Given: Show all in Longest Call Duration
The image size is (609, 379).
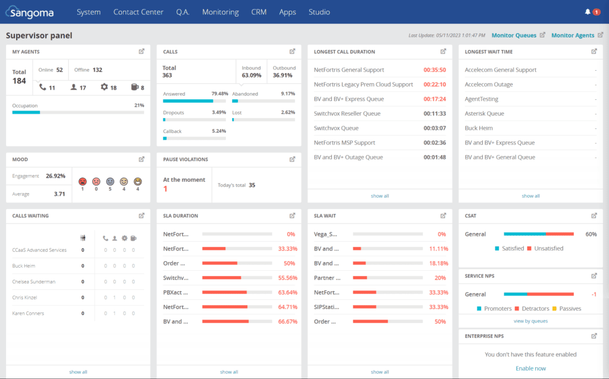Looking at the screenshot, I should pyautogui.click(x=380, y=196).
